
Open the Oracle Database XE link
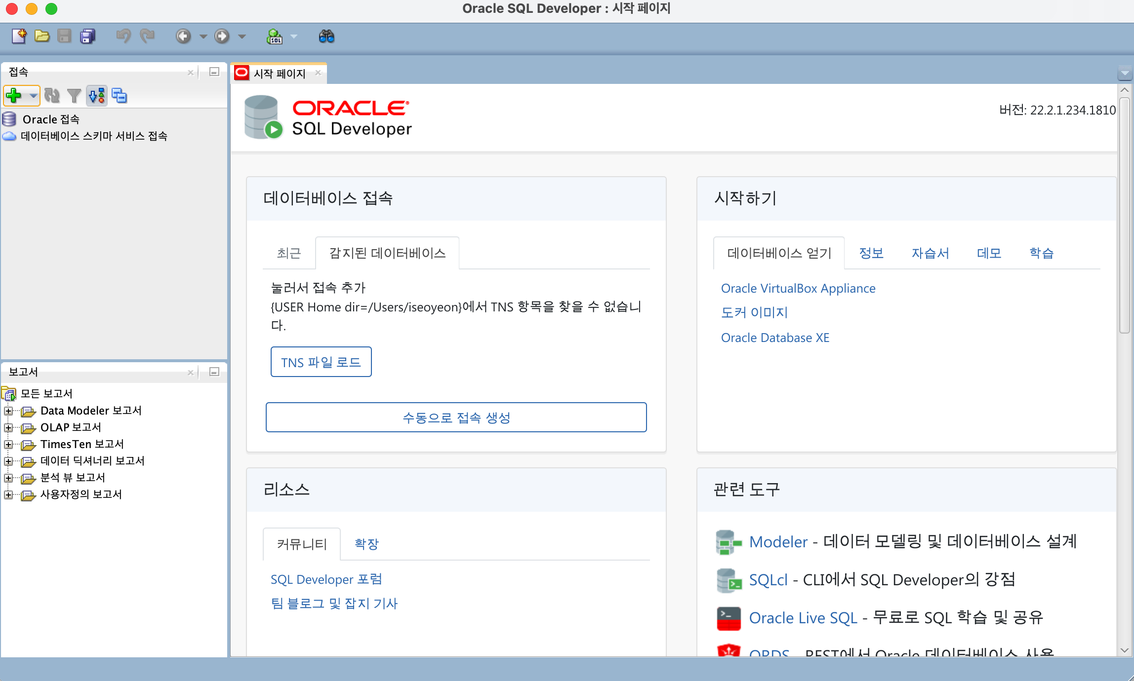point(775,338)
